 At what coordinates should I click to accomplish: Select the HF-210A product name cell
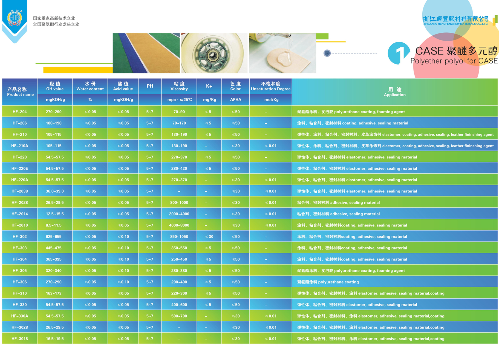pos(20,146)
